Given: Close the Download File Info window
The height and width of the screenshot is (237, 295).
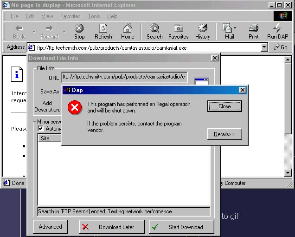Looking at the screenshot, I should 214,58.
